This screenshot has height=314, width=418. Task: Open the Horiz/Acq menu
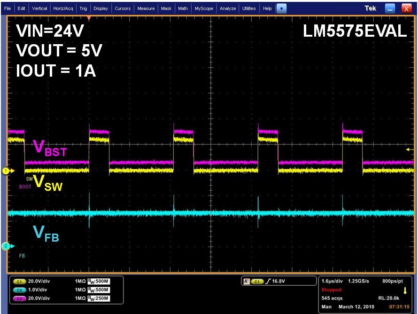tap(63, 8)
